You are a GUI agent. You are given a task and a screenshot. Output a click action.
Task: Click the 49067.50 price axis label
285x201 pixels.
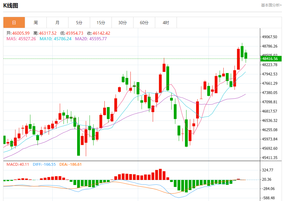coord(270,37)
